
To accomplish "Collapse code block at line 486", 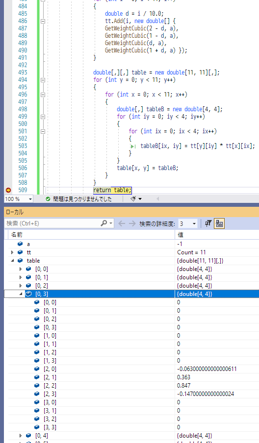I will tap(43, 21).
